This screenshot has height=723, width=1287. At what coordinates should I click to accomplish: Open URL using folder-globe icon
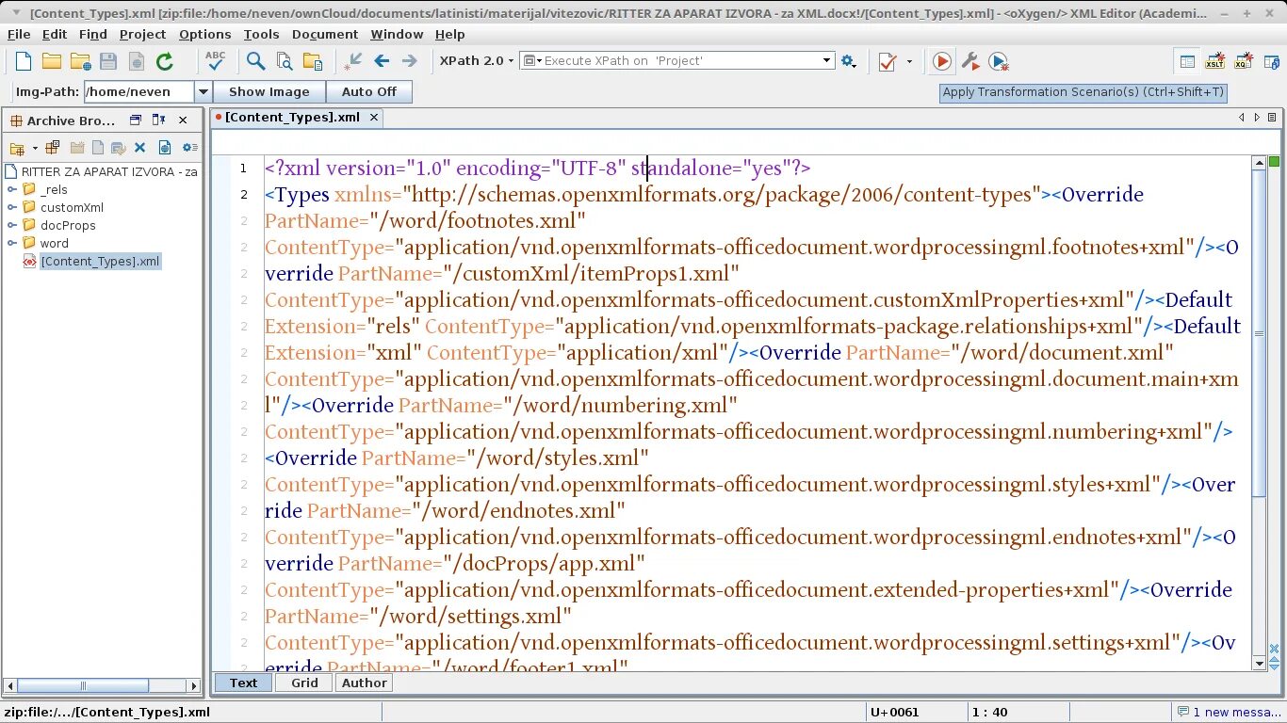(x=80, y=61)
